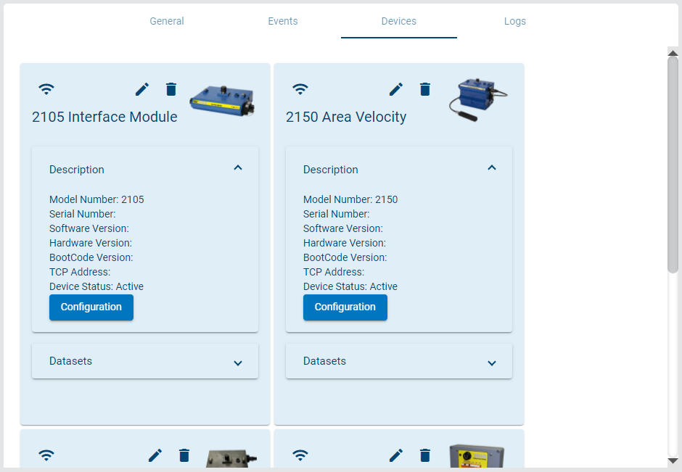Click trash icon on bottom-left device card

pyautogui.click(x=184, y=455)
